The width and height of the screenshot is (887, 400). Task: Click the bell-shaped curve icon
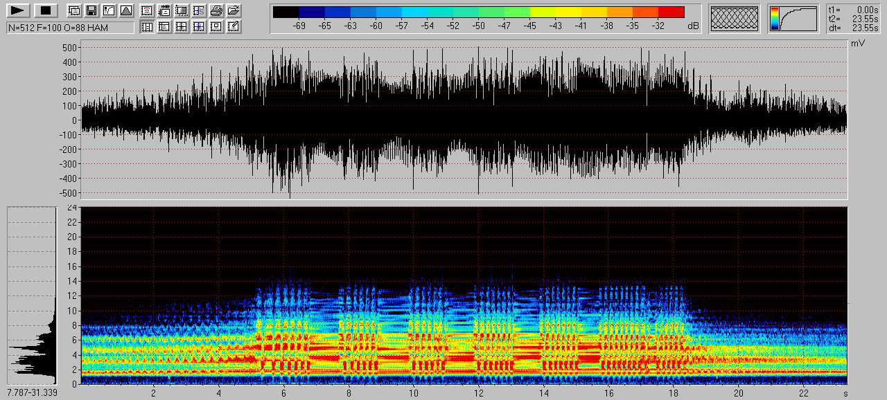click(x=126, y=10)
